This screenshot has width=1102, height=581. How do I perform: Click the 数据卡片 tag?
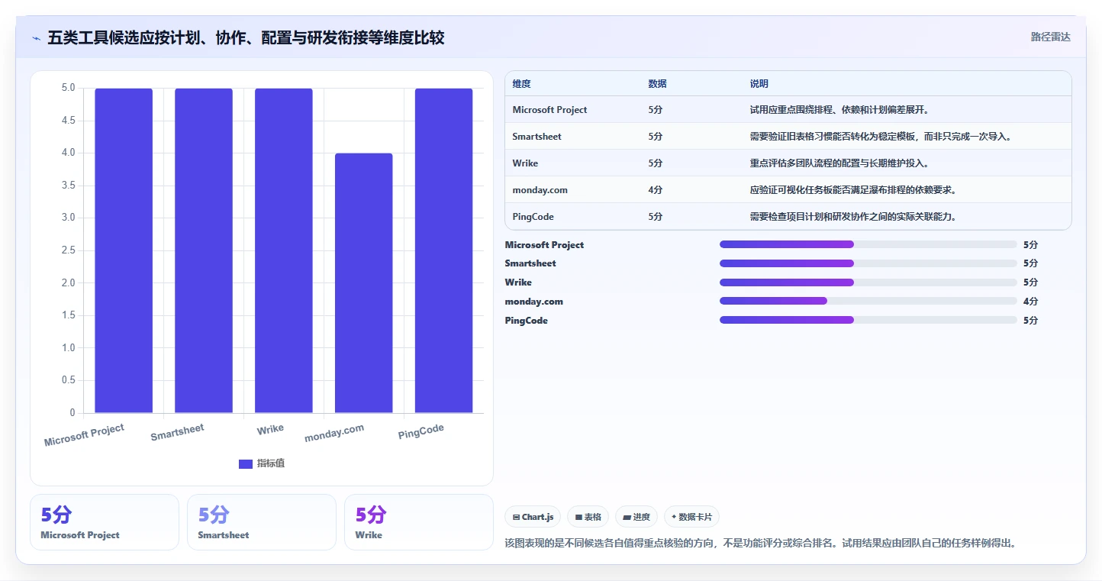tap(691, 517)
